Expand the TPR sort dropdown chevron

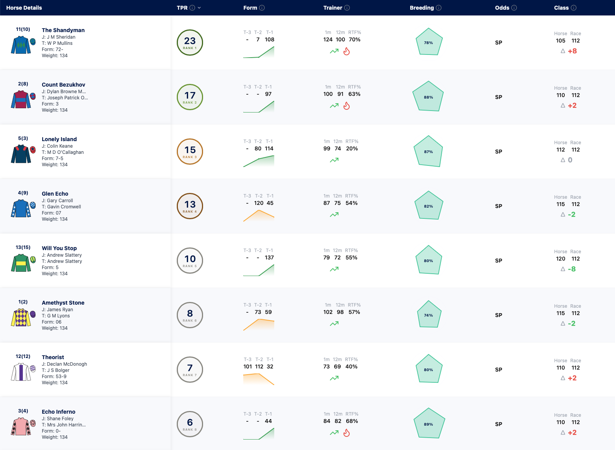[x=199, y=8]
